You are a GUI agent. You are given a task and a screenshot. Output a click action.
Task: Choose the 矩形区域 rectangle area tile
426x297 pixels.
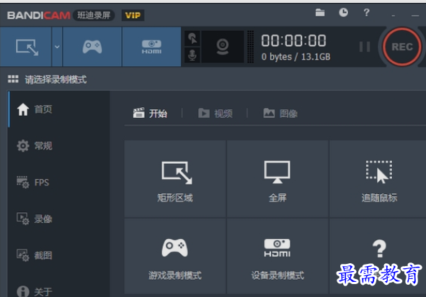point(175,179)
